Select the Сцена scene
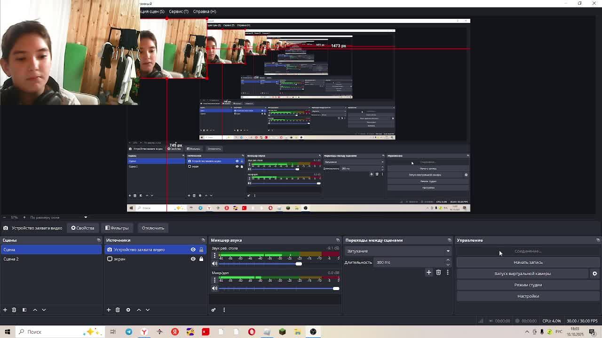 point(51,250)
